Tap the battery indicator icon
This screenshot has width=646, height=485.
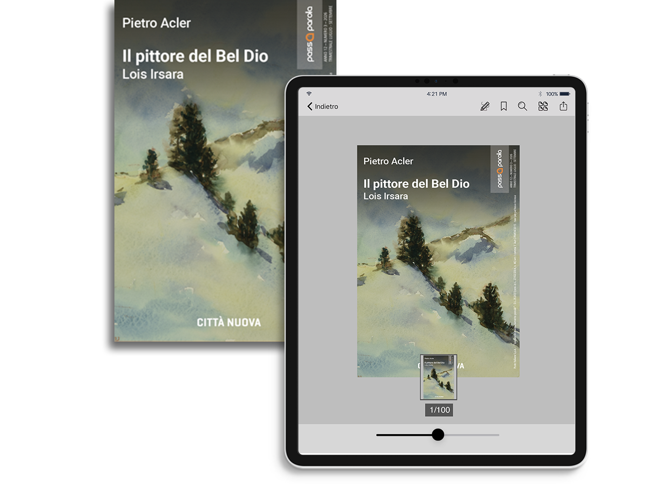[x=565, y=94]
